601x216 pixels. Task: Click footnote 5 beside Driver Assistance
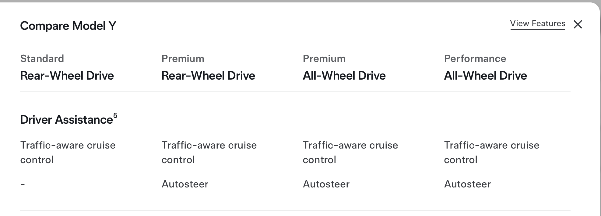click(x=115, y=115)
